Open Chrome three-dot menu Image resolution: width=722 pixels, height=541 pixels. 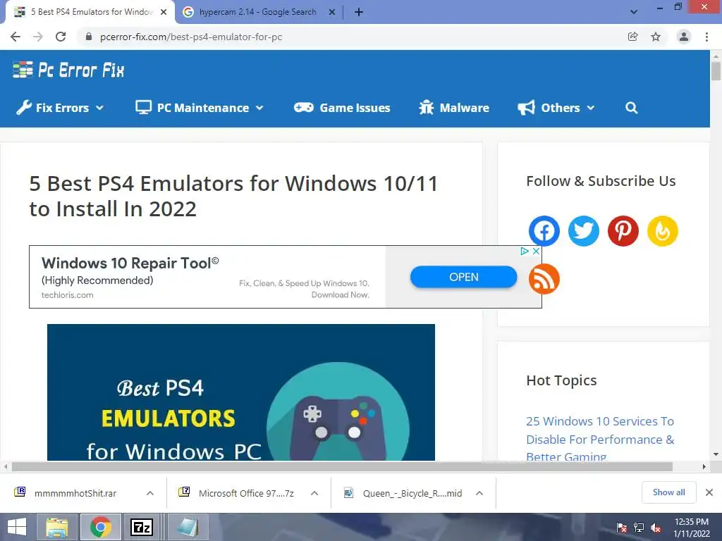point(706,37)
